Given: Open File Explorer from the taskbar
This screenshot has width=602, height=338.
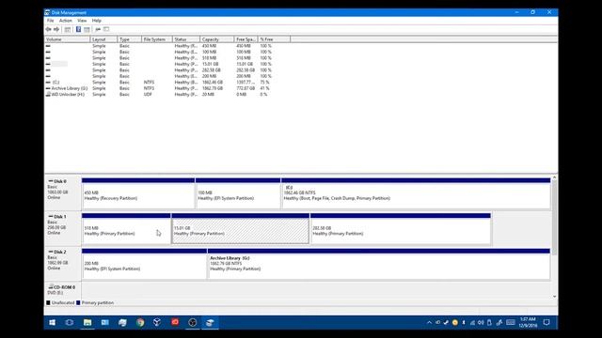Looking at the screenshot, I should (x=87, y=323).
